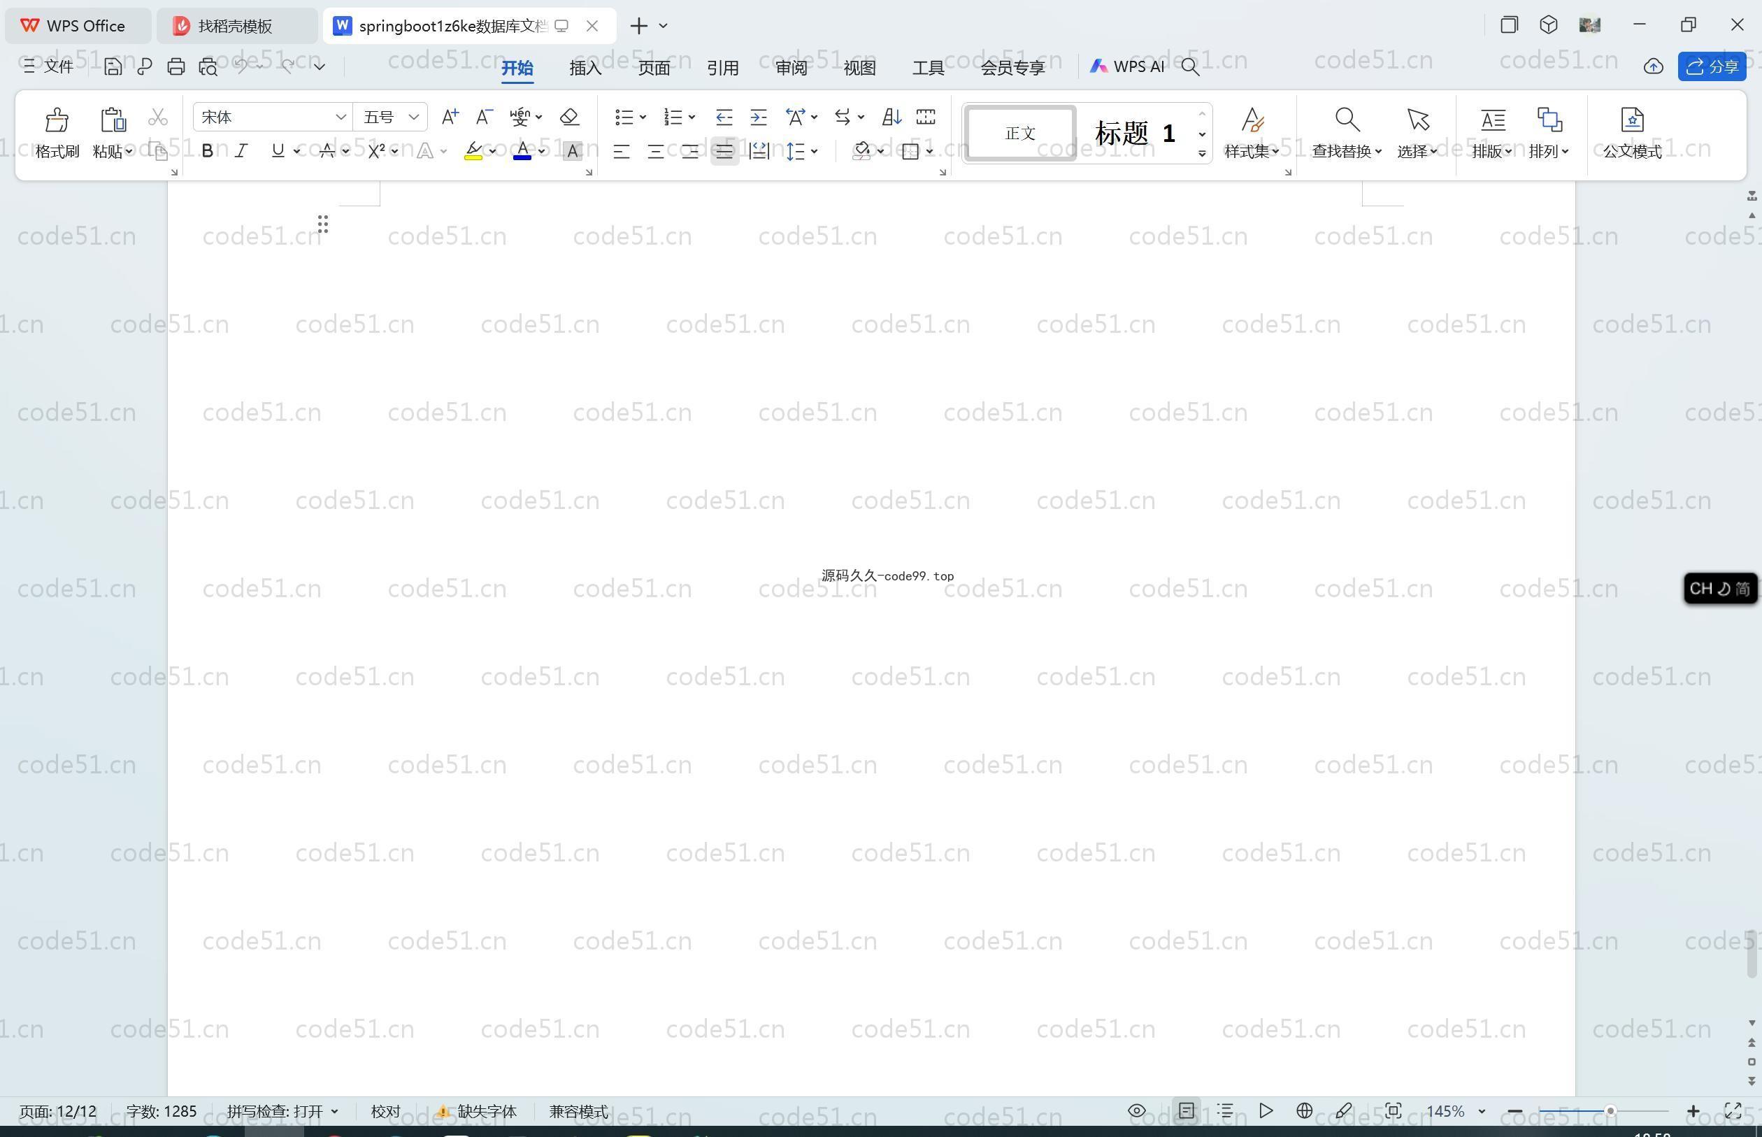
Task: Open the Page (页面) tab
Action: click(x=654, y=67)
